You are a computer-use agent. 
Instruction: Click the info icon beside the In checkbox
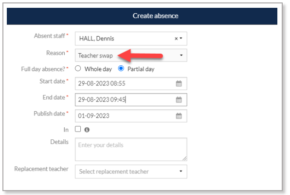click(x=87, y=130)
